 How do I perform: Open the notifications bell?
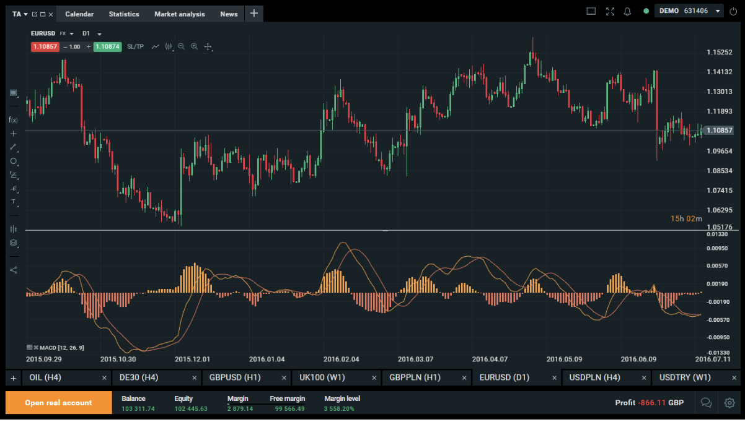pos(627,11)
